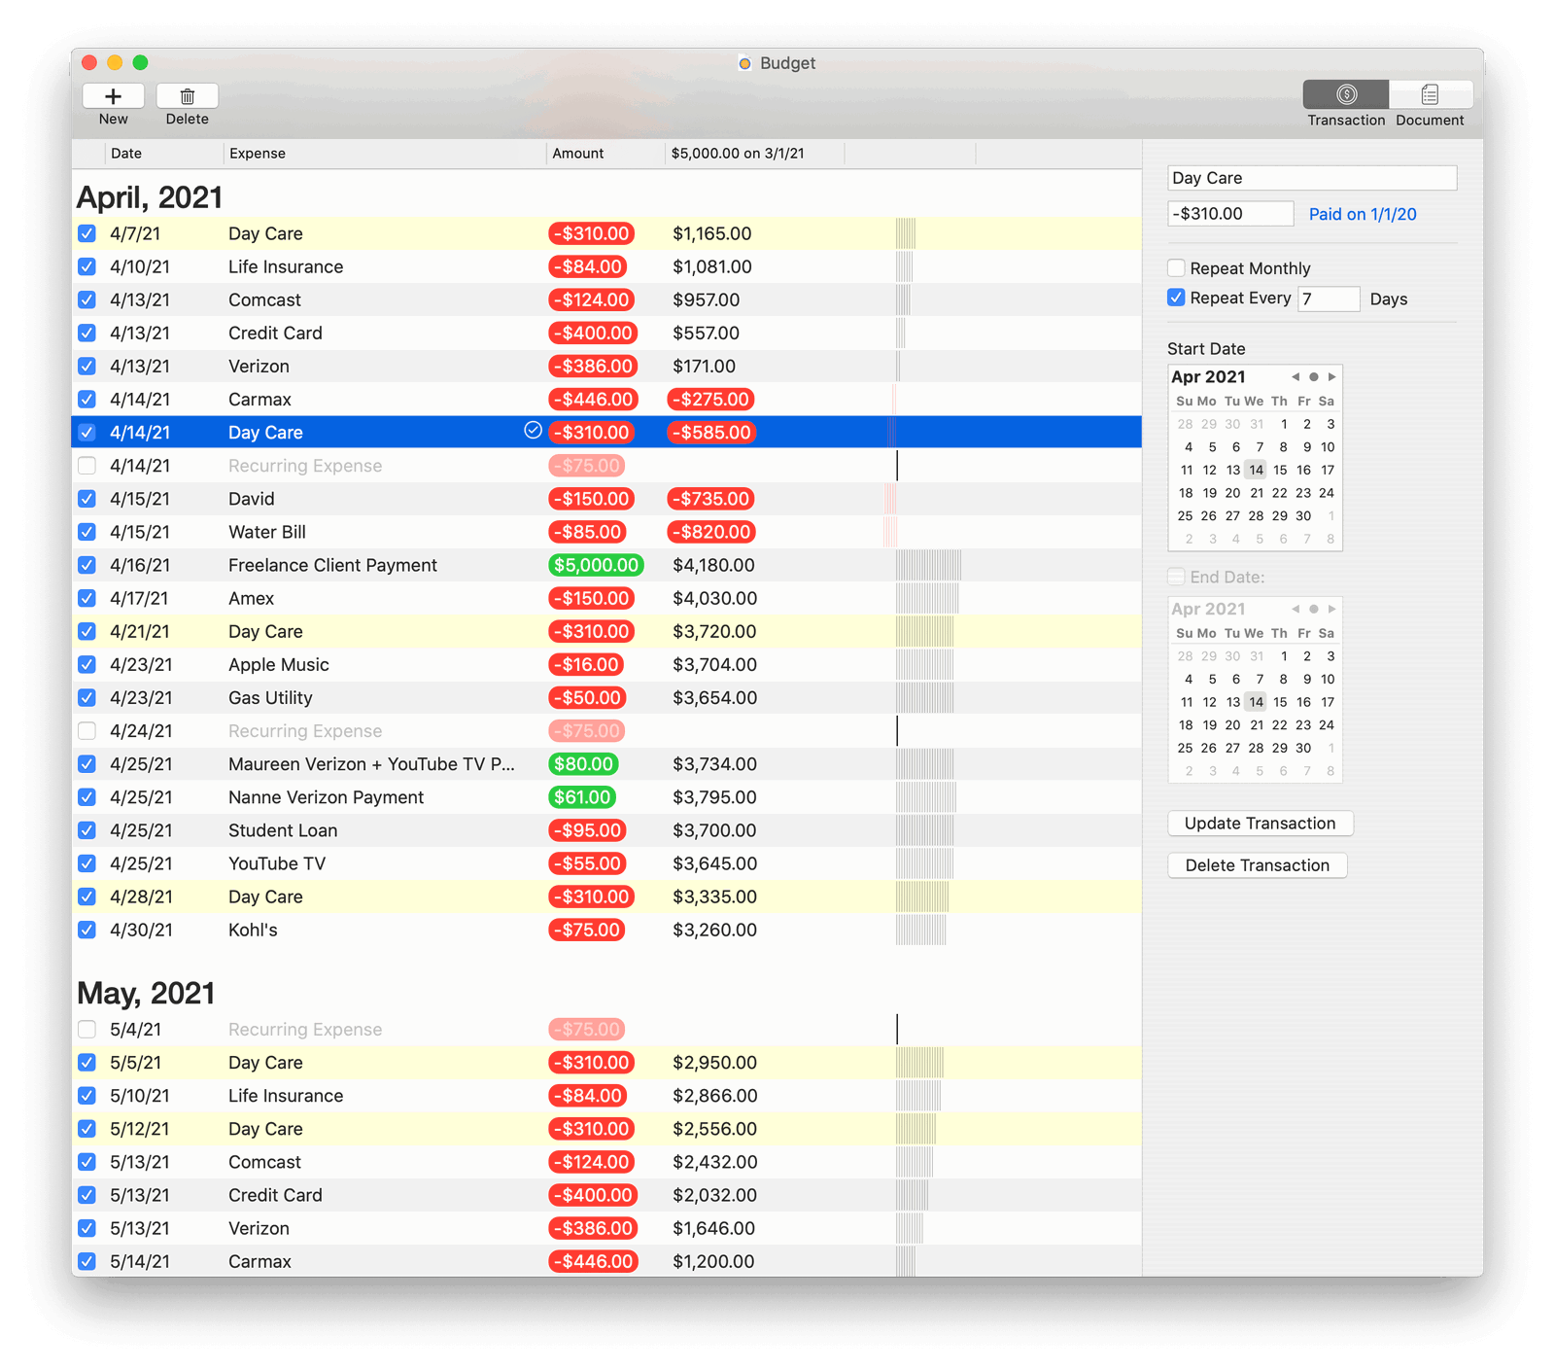Click the Delete Transaction button
Screen dimensions: 1555x1371
[x=1258, y=865]
